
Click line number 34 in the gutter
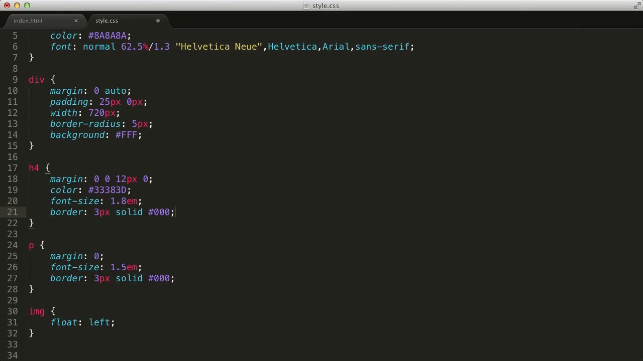pos(12,355)
